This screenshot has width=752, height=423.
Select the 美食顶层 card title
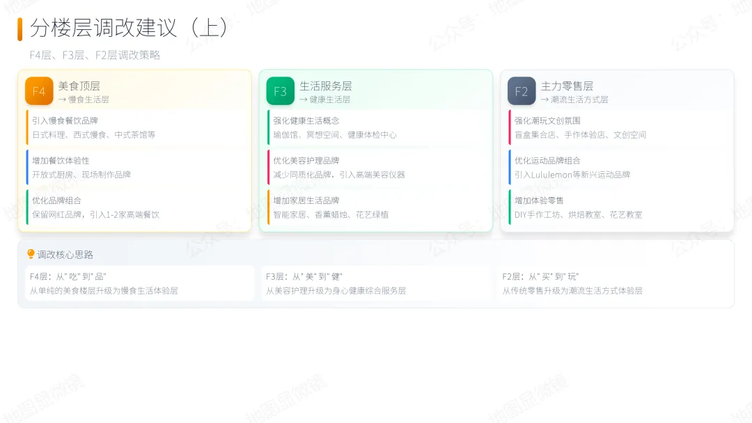pyautogui.click(x=79, y=86)
